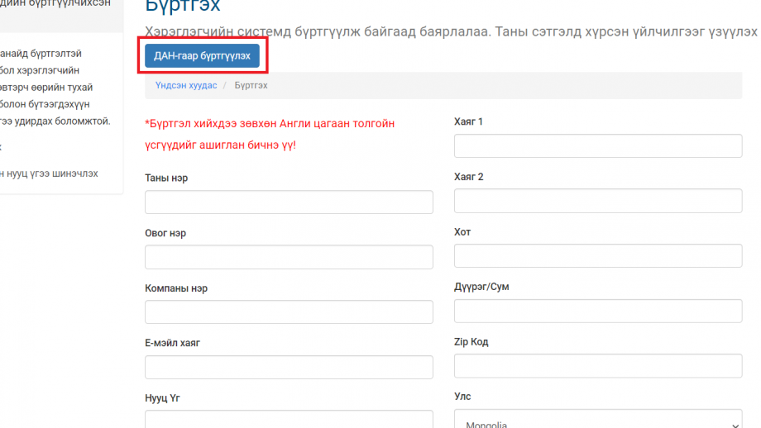
Task: Focus the Дүүрэг/Сум input field
Action: 598,311
